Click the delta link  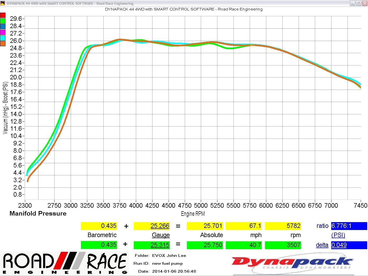pos(322,245)
